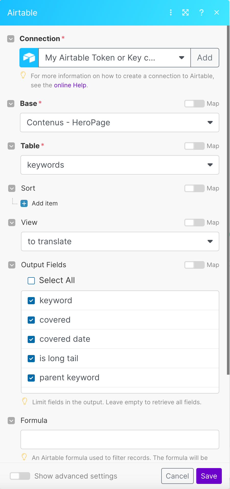Click the Cancel button
Viewport: 230px width, 489px height.
177,476
